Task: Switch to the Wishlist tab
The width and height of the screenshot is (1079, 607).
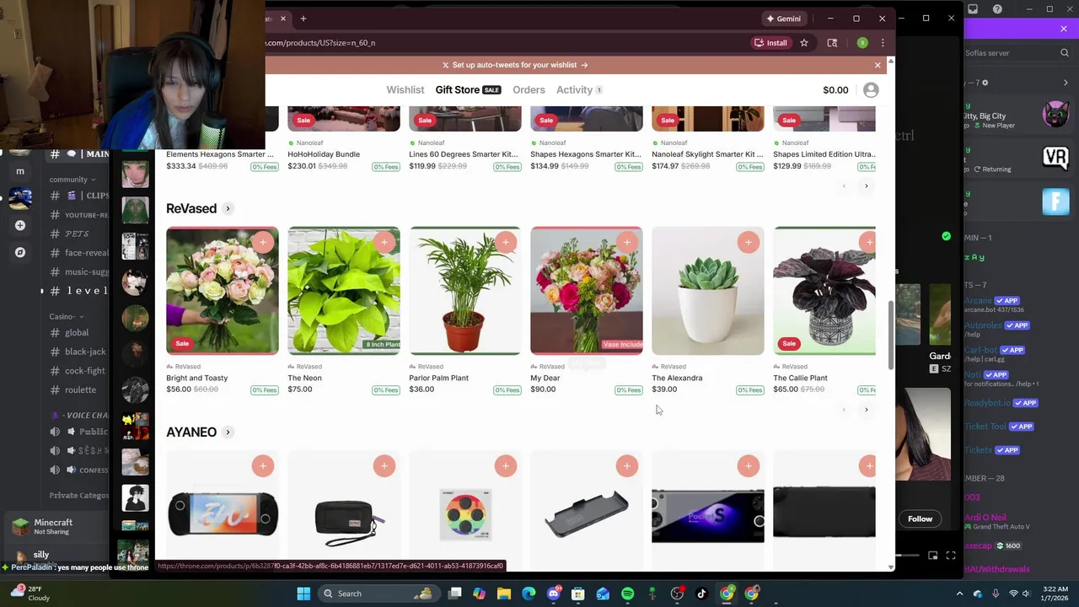Action: (x=405, y=90)
